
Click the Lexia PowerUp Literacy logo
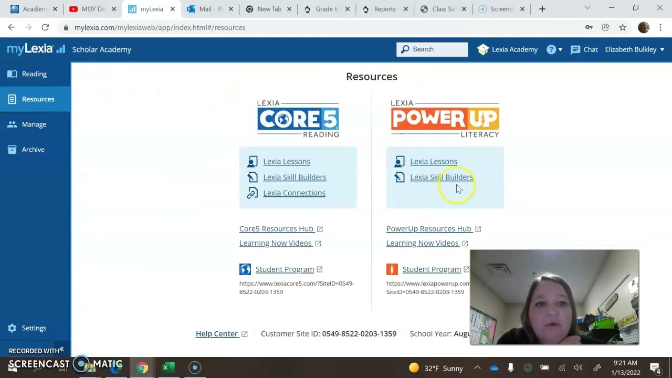tap(445, 119)
